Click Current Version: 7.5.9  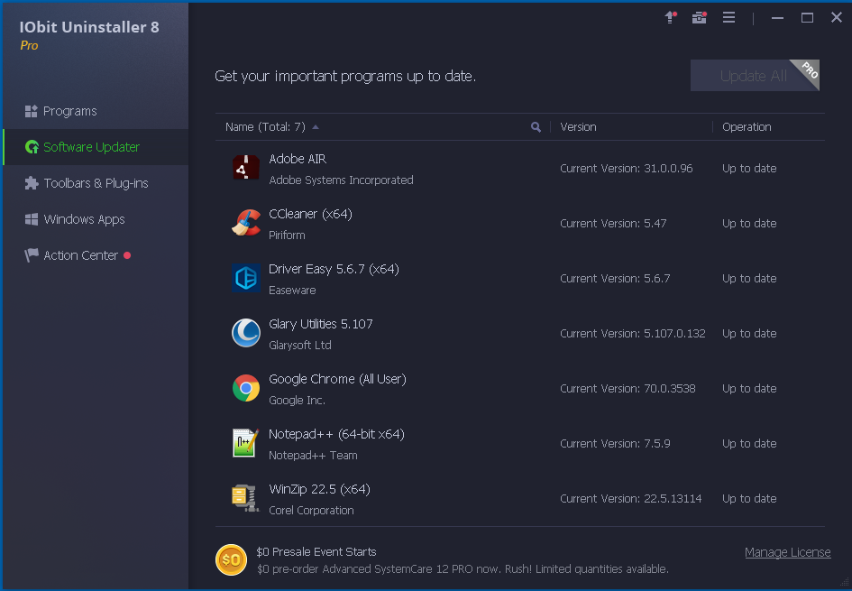click(x=615, y=443)
